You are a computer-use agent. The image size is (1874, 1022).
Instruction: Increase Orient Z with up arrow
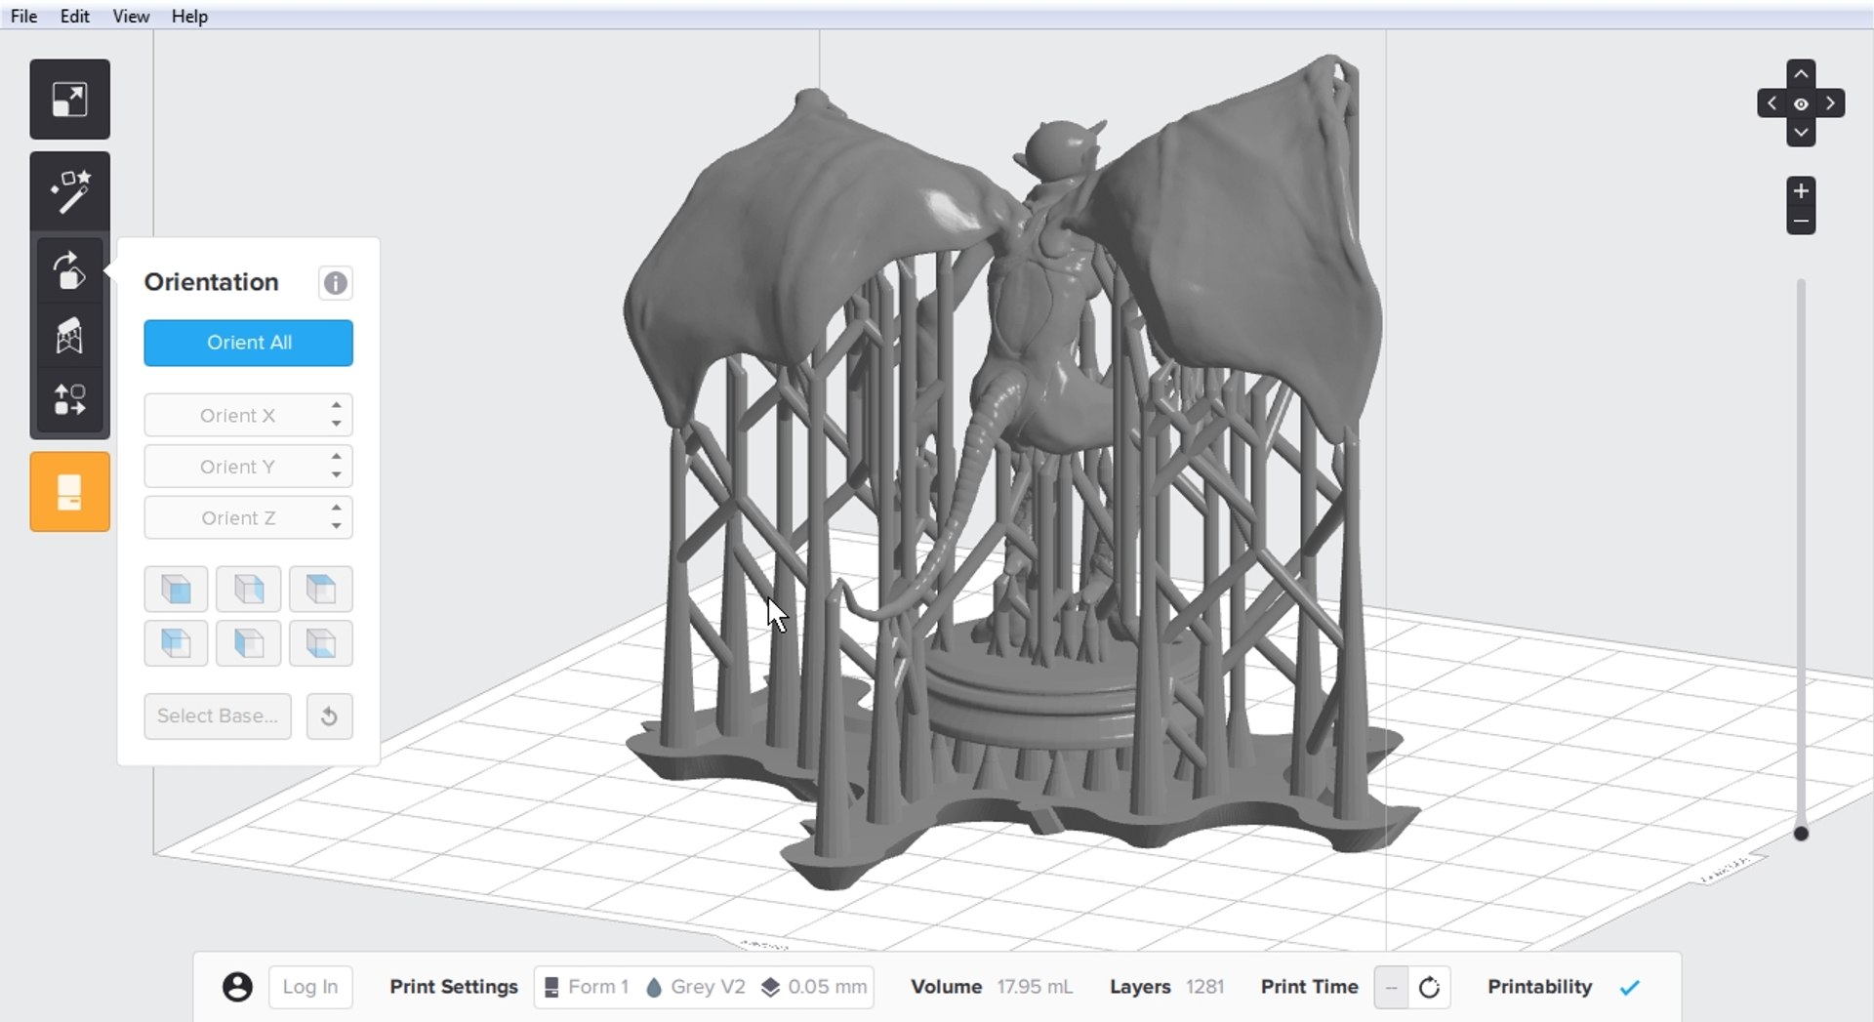pyautogui.click(x=337, y=509)
